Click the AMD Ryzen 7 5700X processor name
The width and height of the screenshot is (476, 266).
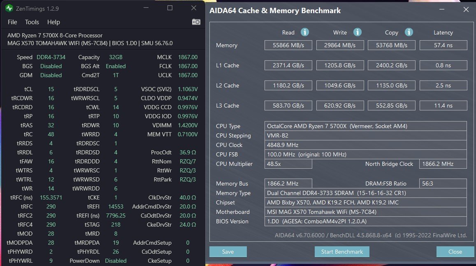(x=55, y=35)
